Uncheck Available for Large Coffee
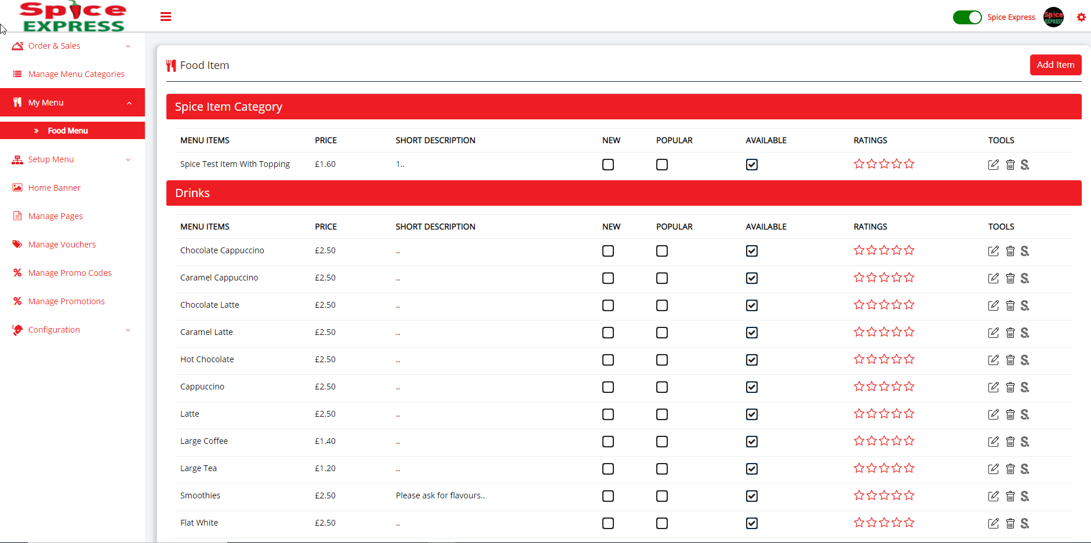Screen dimensions: 1091x543 (751, 442)
